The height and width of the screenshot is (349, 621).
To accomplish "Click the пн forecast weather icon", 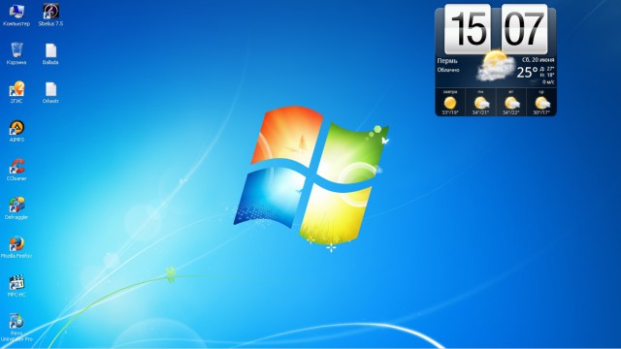I will [481, 103].
